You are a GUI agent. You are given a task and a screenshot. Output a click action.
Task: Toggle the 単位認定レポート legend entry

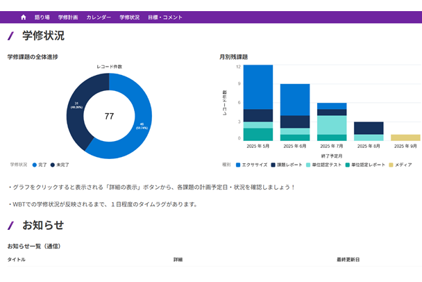coord(365,165)
